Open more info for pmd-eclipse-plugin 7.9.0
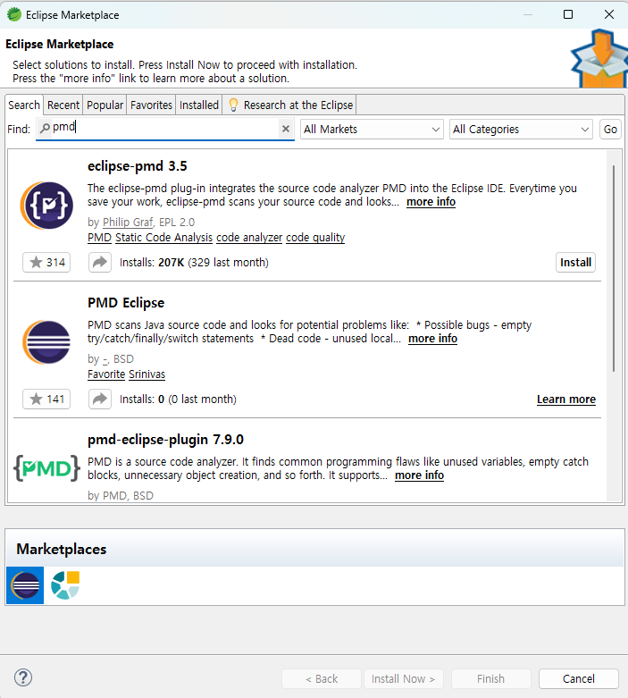628x698 pixels. 419,475
